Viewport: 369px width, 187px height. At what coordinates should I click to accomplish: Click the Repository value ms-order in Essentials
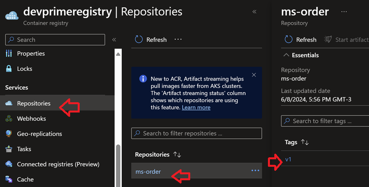[293, 78]
